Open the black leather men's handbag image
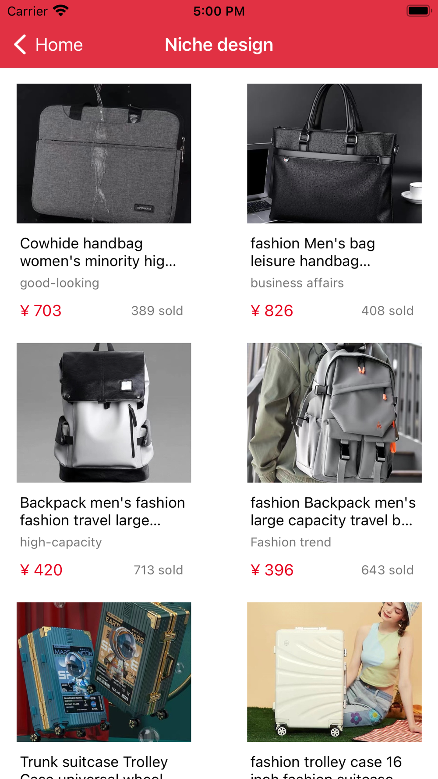Image resolution: width=438 pixels, height=779 pixels. (x=334, y=153)
